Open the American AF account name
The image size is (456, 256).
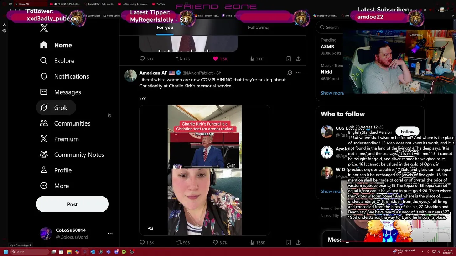(x=153, y=73)
